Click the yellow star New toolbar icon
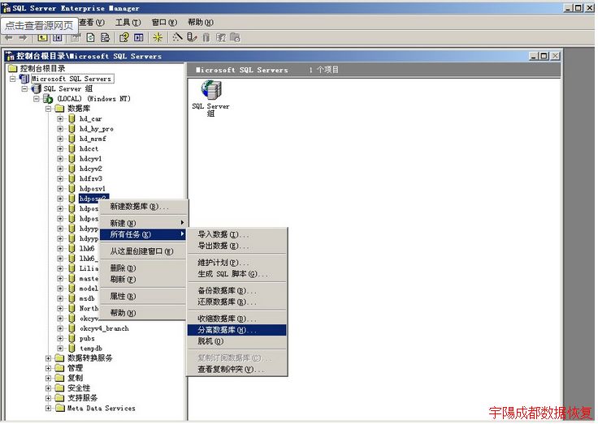 tap(158, 37)
